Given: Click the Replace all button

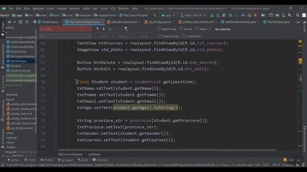Looking at the screenshot, I should pyautogui.click(x=123, y=36).
